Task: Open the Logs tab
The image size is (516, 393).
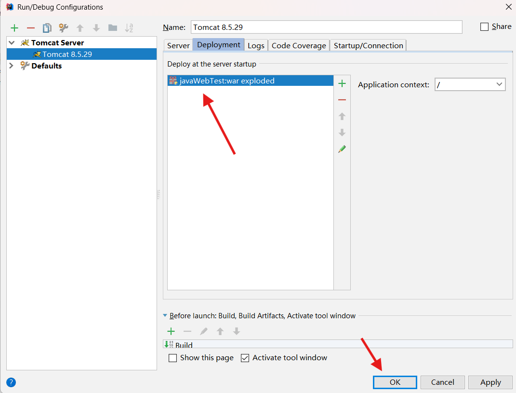Action: click(256, 45)
